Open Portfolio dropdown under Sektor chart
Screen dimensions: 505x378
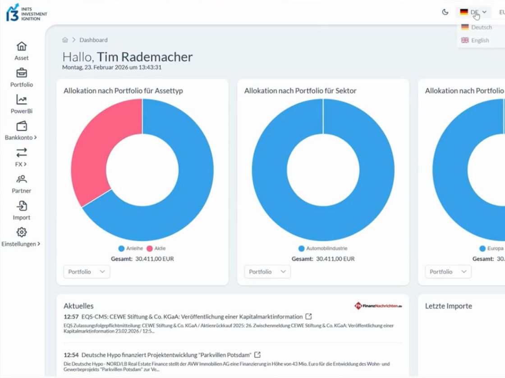click(x=267, y=272)
